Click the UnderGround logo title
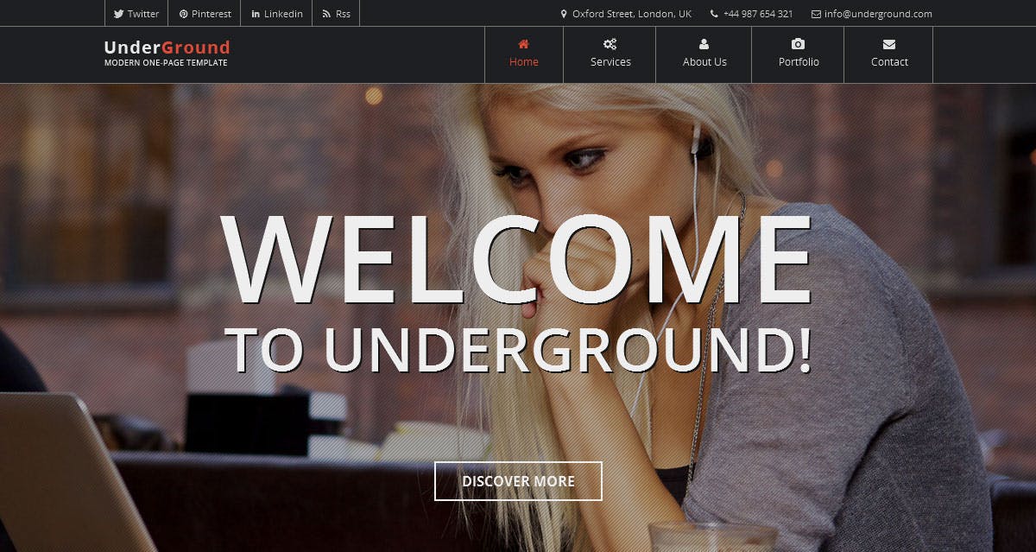This screenshot has width=1036, height=552. coord(167,48)
